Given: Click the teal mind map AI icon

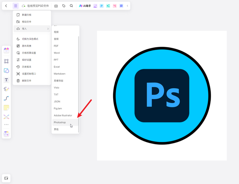Looking at the screenshot, I should click(108, 6).
